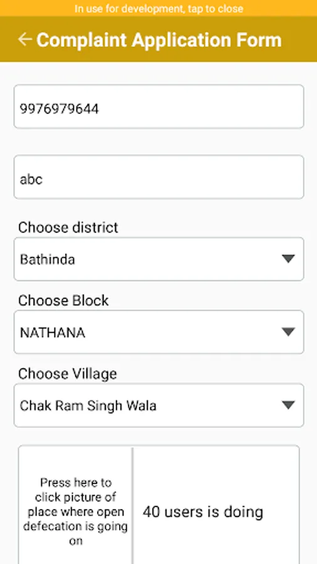Viewport: 317px width, 564px height.
Task: Click the Chak Ram Singh Wala arrow icon
Action: click(x=288, y=405)
